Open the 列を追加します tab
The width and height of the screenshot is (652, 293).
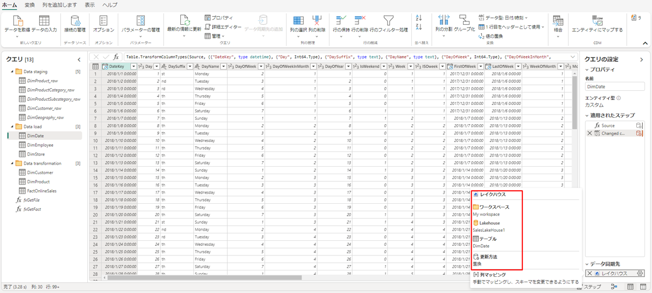pos(59,5)
